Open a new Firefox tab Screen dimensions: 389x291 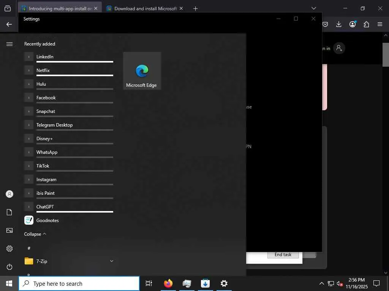tap(196, 9)
